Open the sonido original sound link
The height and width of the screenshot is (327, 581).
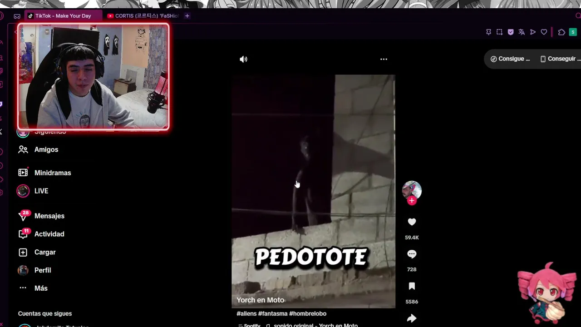click(315, 325)
